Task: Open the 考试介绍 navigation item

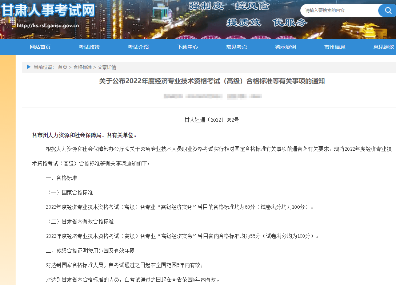Action: (138, 47)
